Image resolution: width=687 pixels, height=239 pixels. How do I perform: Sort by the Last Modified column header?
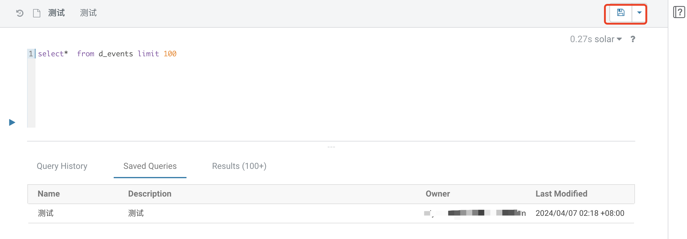tap(562, 194)
